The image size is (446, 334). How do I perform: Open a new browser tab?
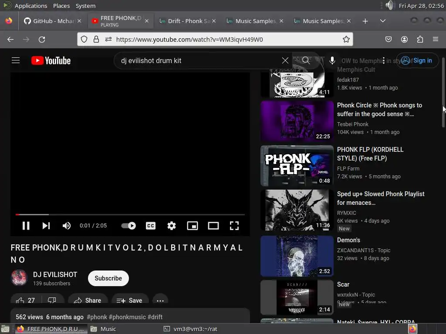365,21
